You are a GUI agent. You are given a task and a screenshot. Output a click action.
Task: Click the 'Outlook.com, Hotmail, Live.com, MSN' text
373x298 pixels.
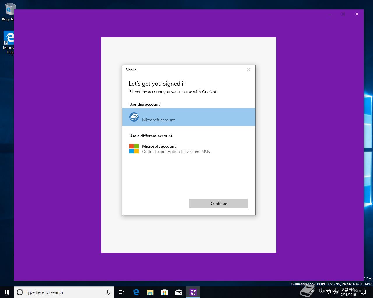[176, 152]
